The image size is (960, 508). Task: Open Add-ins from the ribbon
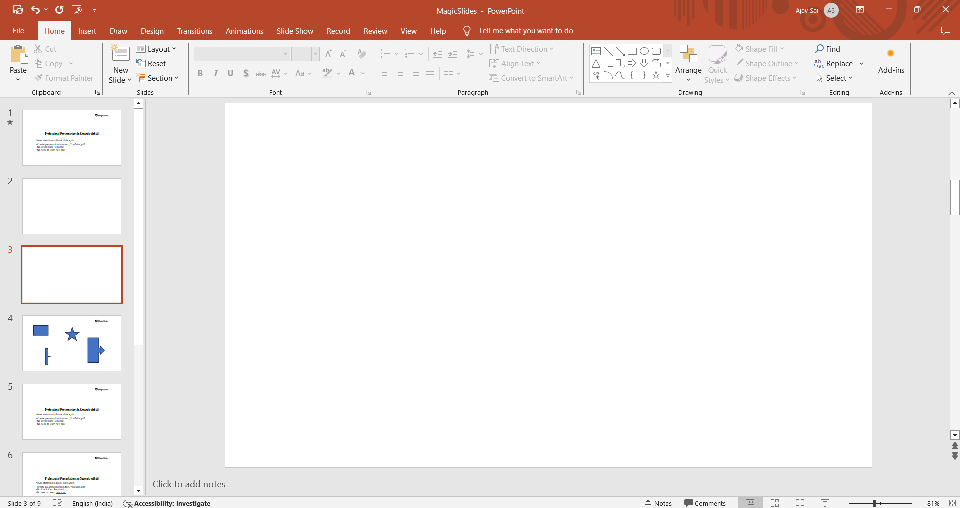pos(891,62)
